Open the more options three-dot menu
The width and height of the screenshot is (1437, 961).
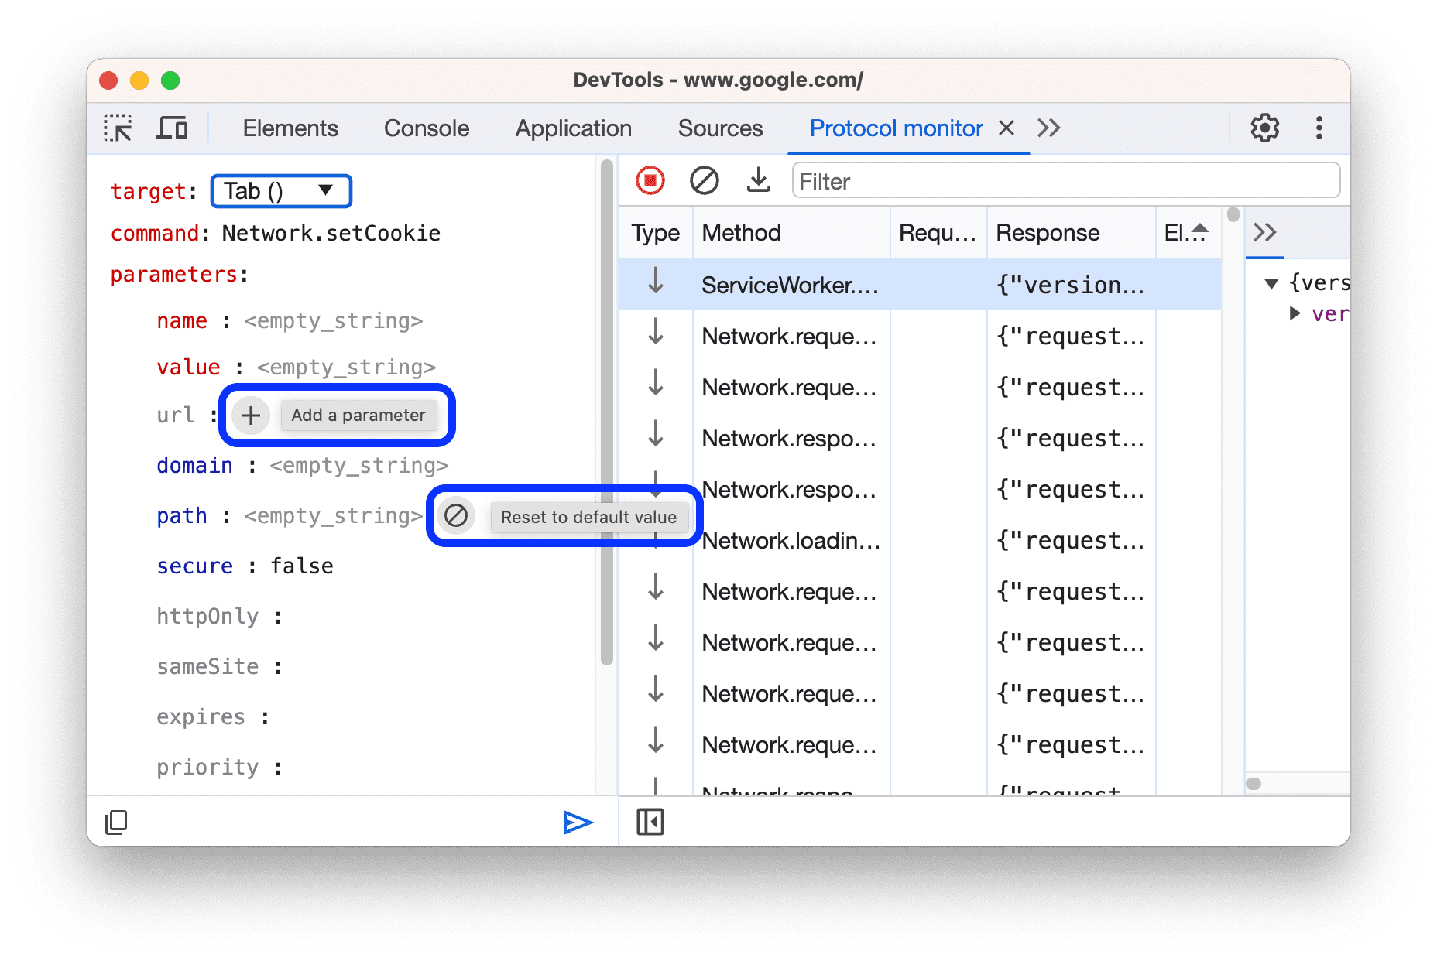click(x=1319, y=128)
